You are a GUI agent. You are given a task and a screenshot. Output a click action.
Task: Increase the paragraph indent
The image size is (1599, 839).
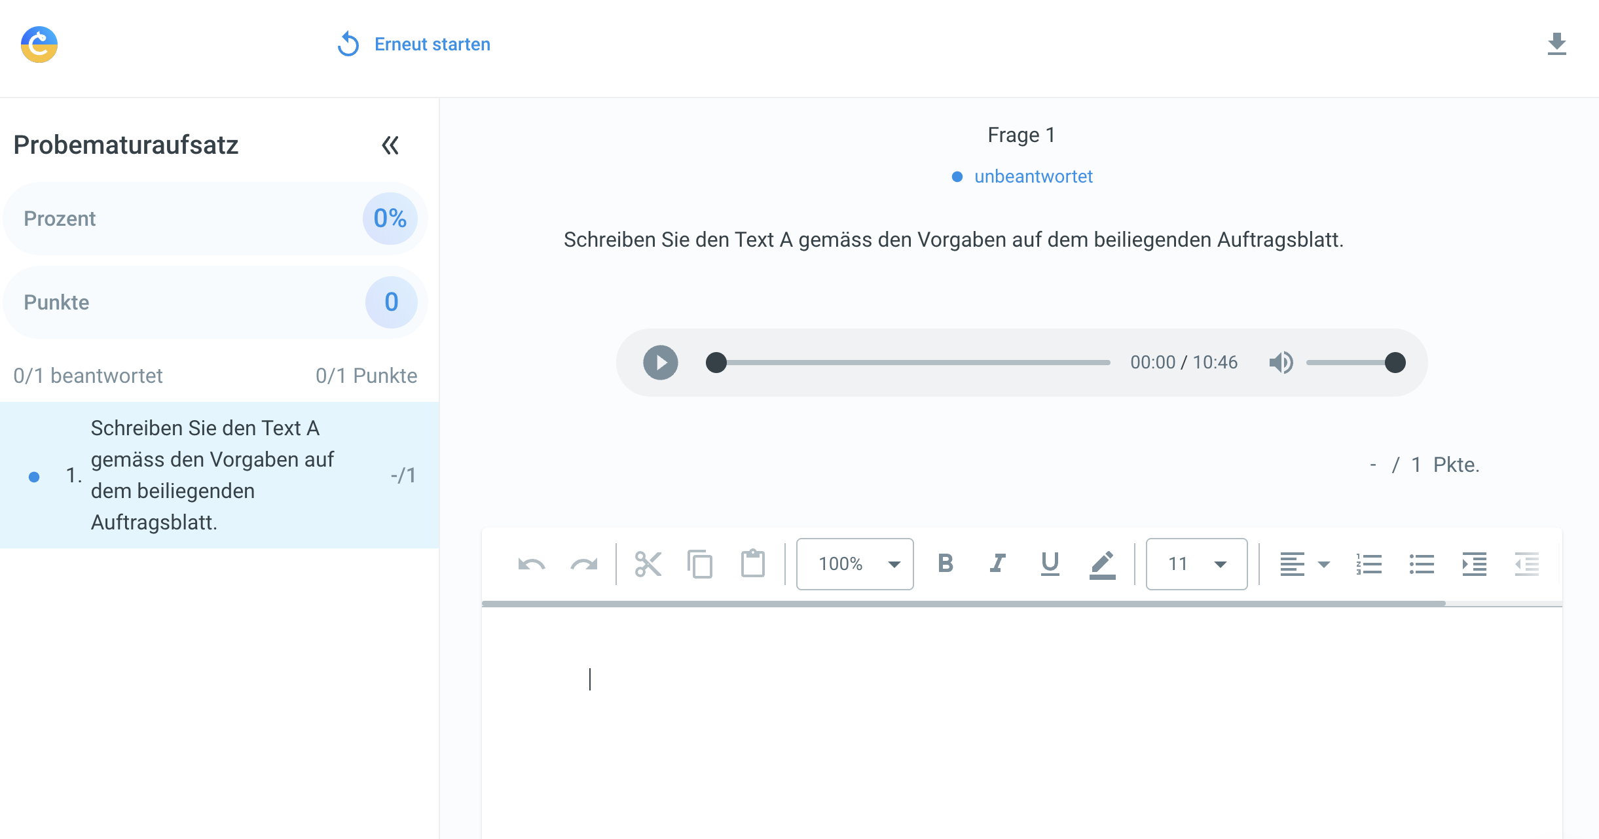pyautogui.click(x=1474, y=564)
